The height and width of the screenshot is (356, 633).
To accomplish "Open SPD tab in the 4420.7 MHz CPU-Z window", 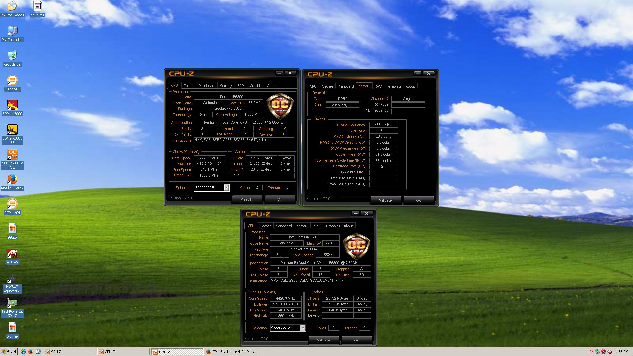I will pos(241,86).
